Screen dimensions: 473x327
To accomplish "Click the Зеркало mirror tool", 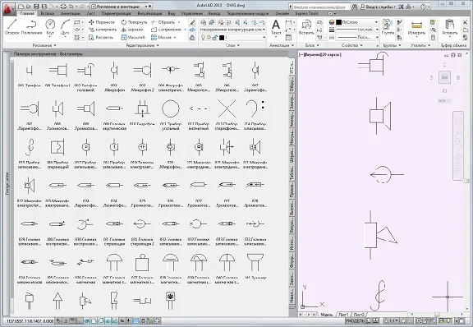I will (x=132, y=30).
